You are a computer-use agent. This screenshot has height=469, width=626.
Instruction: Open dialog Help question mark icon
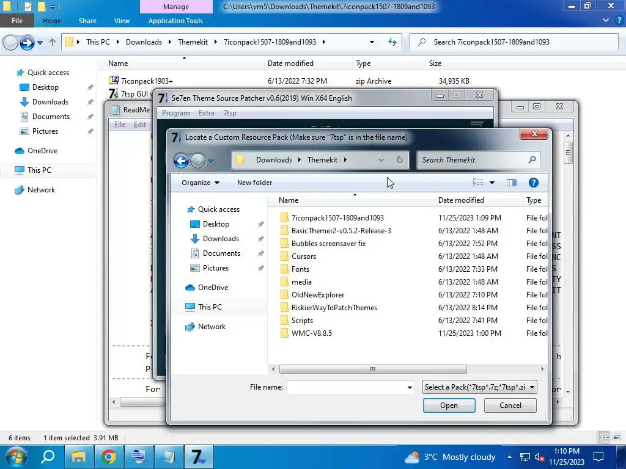point(533,183)
